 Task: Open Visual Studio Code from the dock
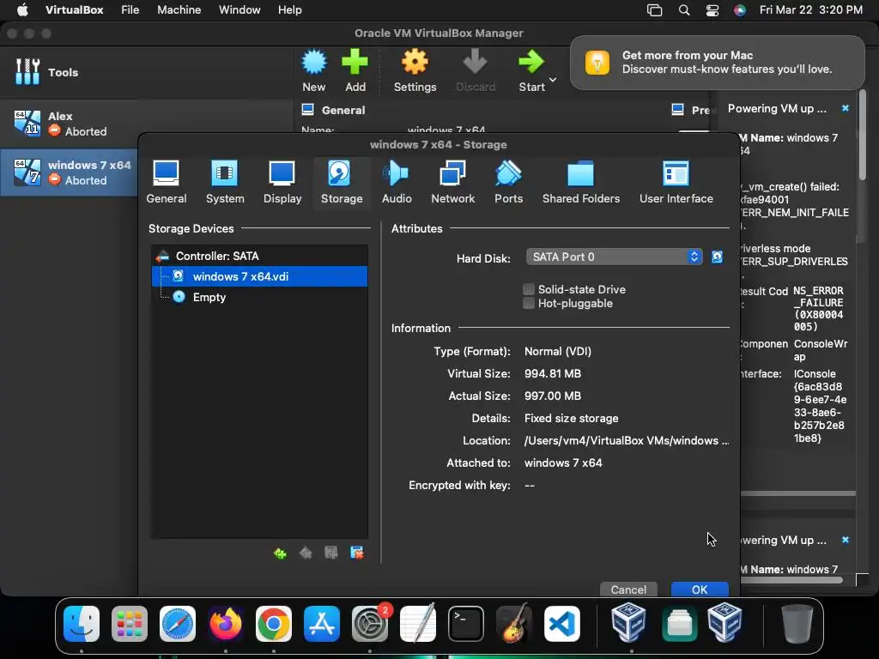click(562, 623)
